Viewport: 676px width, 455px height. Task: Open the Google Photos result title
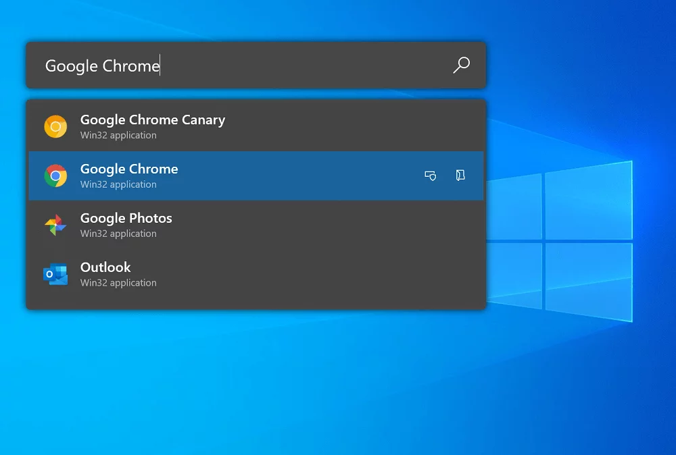(x=126, y=219)
